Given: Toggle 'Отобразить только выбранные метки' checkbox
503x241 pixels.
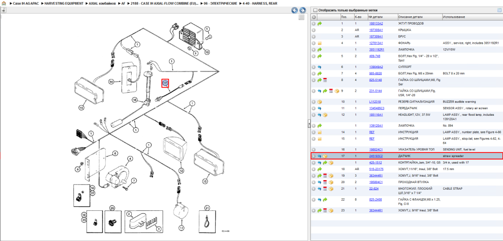Looking at the screenshot, I should [x=315, y=10].
